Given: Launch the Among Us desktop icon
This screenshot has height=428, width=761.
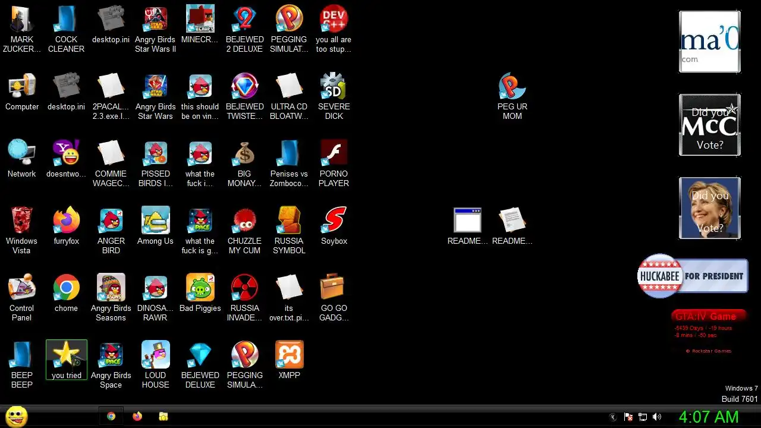Looking at the screenshot, I should 155,226.
